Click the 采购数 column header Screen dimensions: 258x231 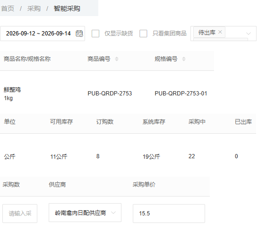tap(11, 185)
